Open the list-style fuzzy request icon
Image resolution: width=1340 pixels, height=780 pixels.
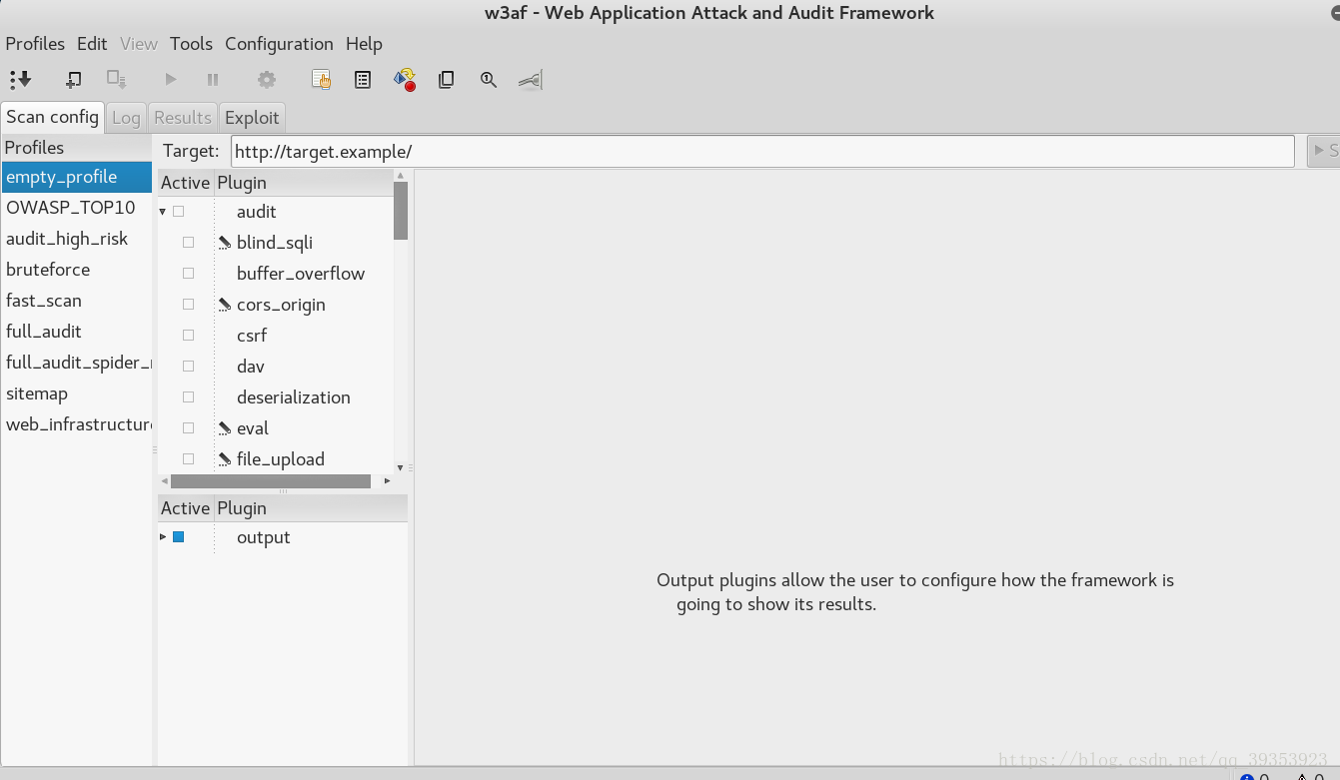pos(363,80)
